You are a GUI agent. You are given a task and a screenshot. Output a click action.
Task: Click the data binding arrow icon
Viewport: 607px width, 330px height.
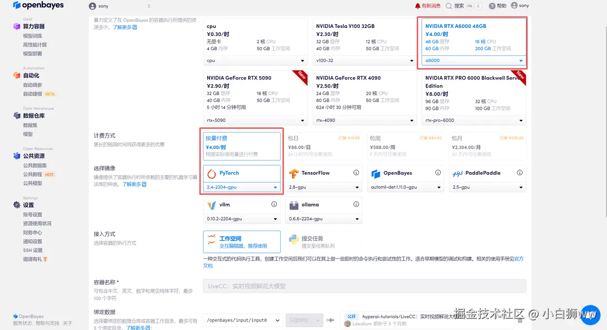tap(331, 320)
